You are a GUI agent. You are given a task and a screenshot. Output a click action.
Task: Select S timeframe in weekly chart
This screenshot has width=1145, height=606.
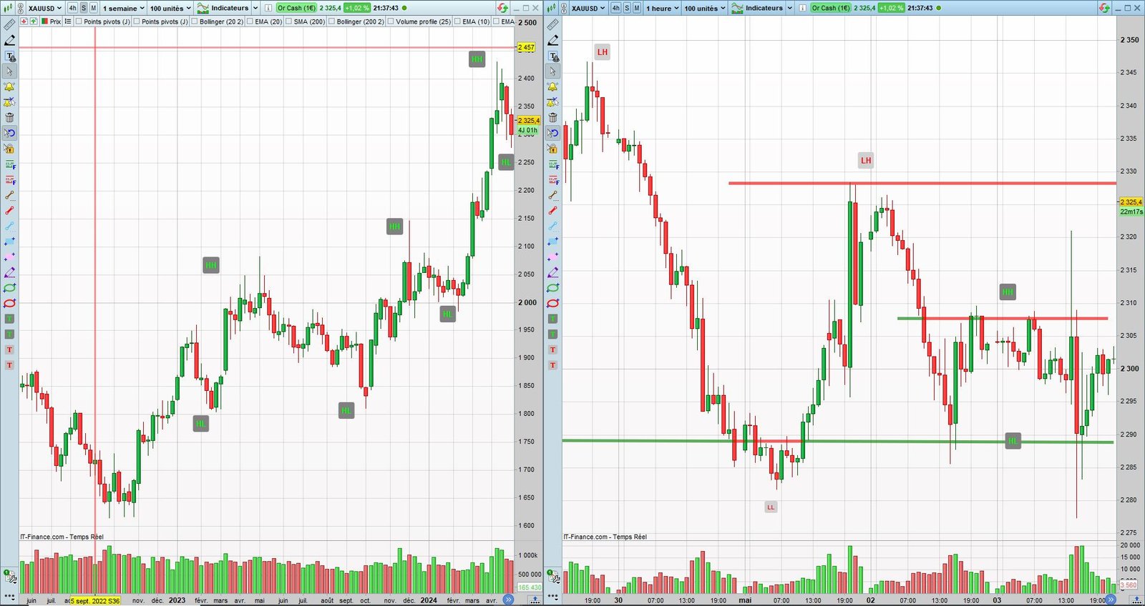pos(83,8)
